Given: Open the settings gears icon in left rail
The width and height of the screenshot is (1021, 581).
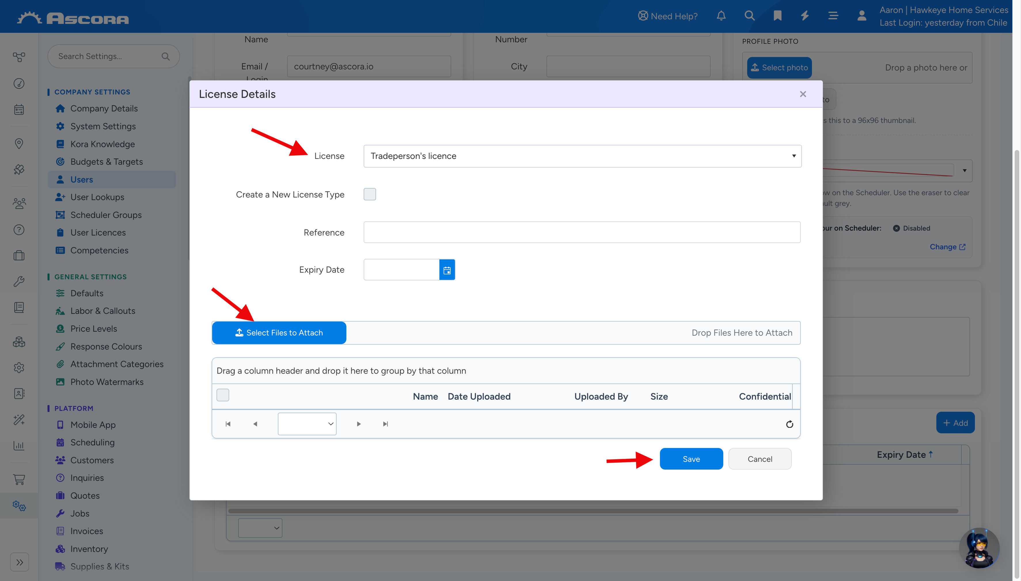Looking at the screenshot, I should pos(19,506).
